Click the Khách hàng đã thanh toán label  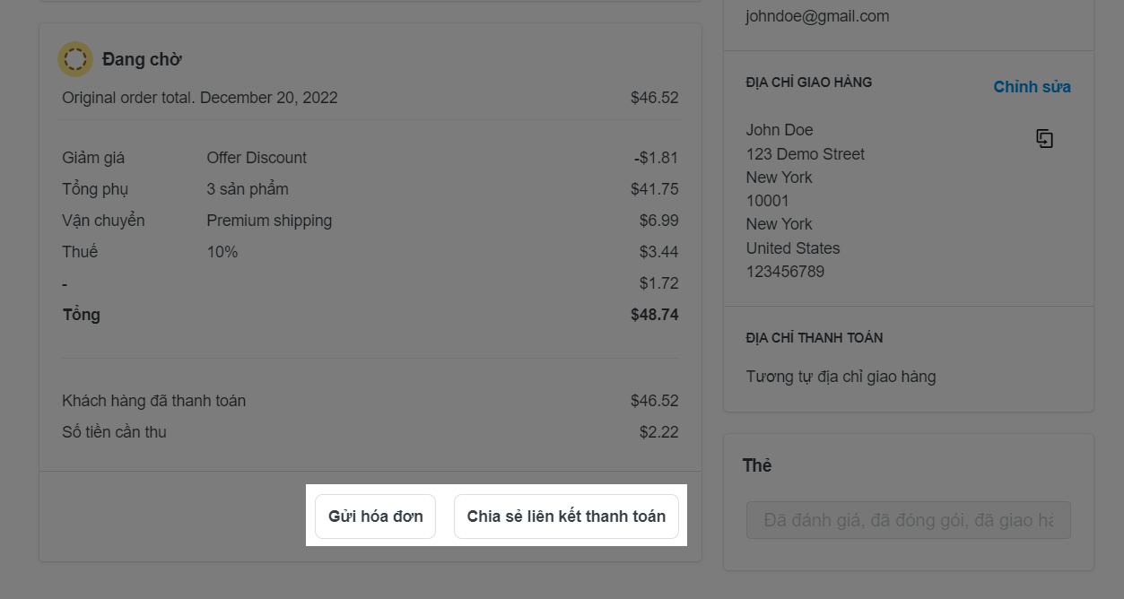(x=153, y=401)
